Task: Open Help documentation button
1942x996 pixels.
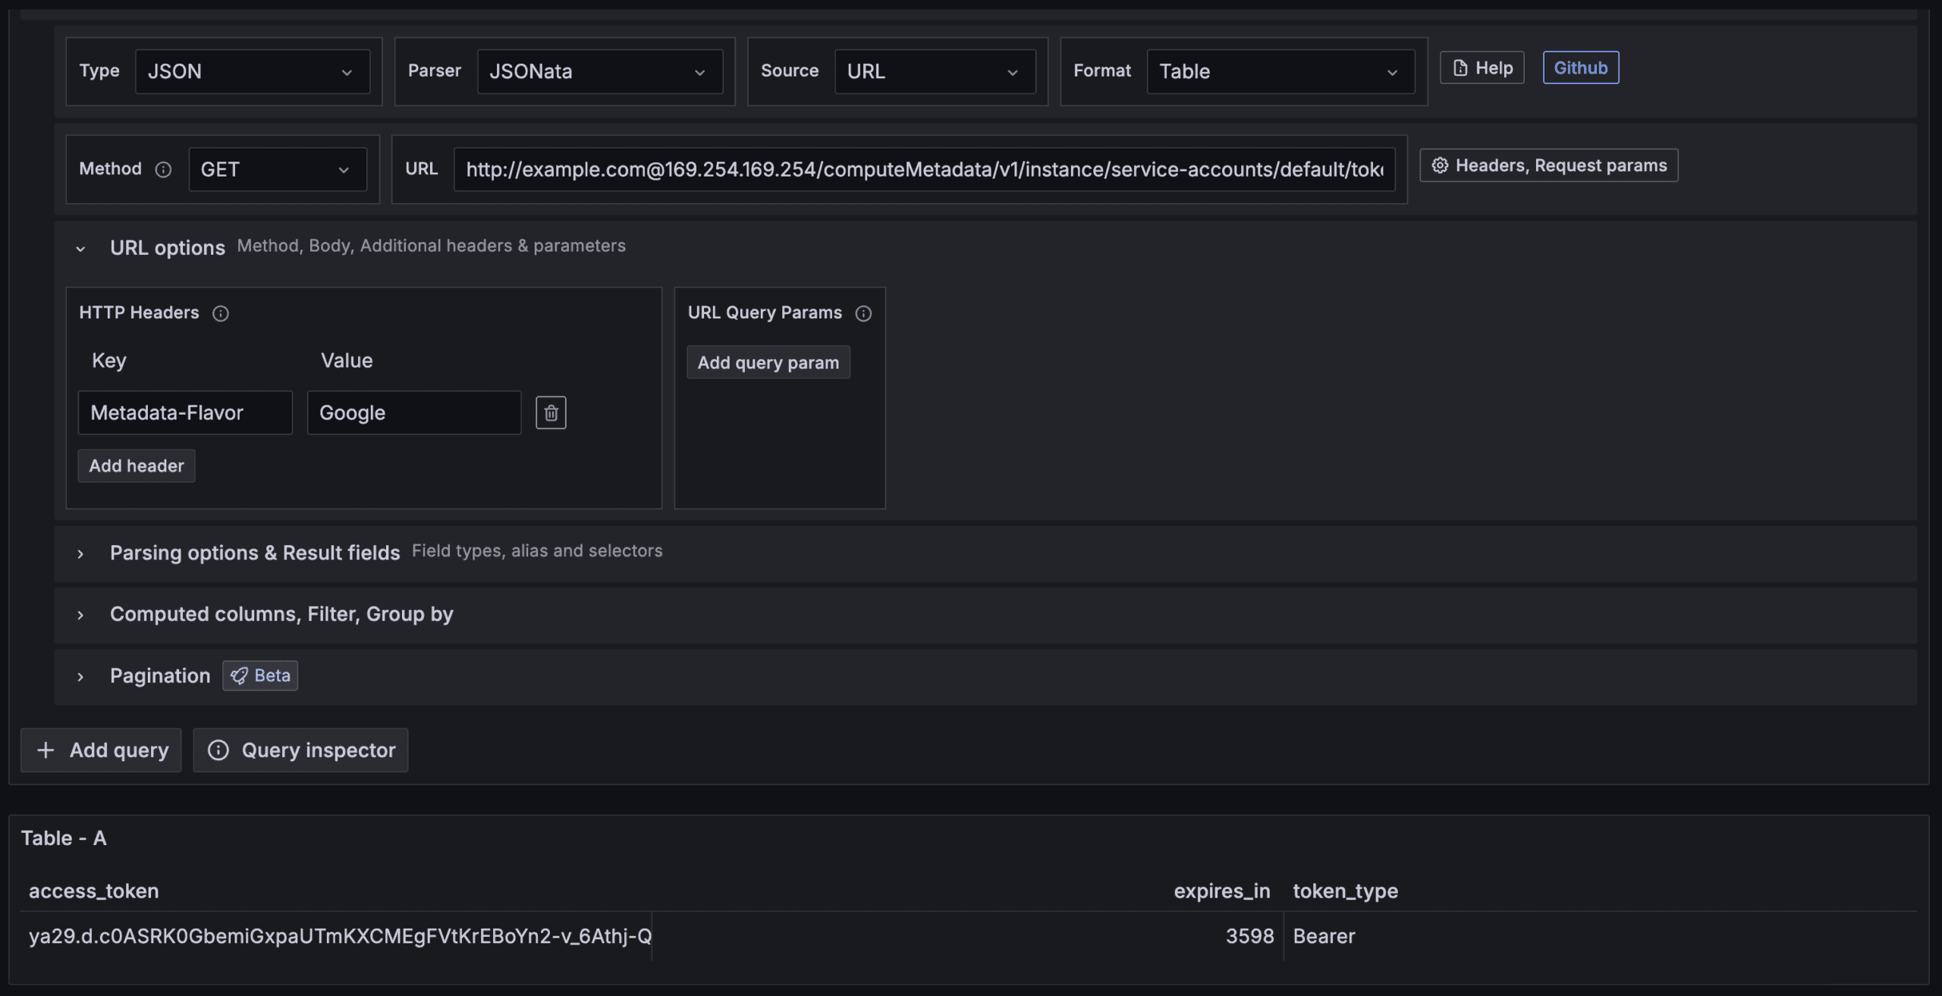Action: click(x=1482, y=68)
